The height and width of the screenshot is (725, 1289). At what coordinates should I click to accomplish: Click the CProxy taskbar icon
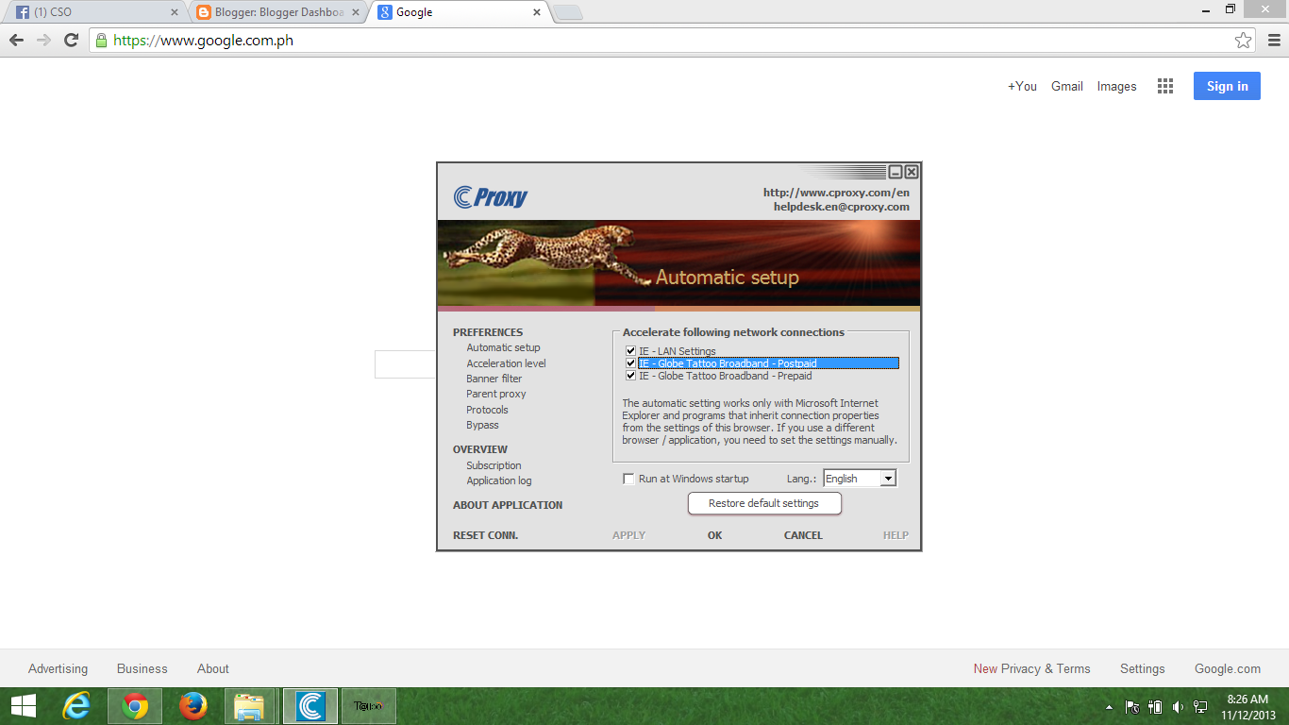click(310, 706)
